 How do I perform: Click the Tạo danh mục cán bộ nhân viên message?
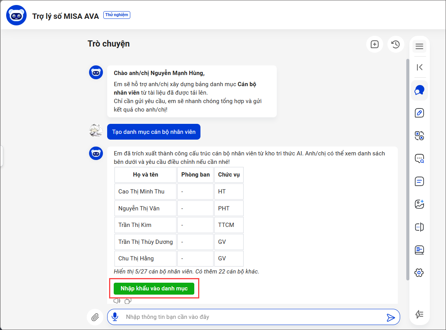pos(154,132)
